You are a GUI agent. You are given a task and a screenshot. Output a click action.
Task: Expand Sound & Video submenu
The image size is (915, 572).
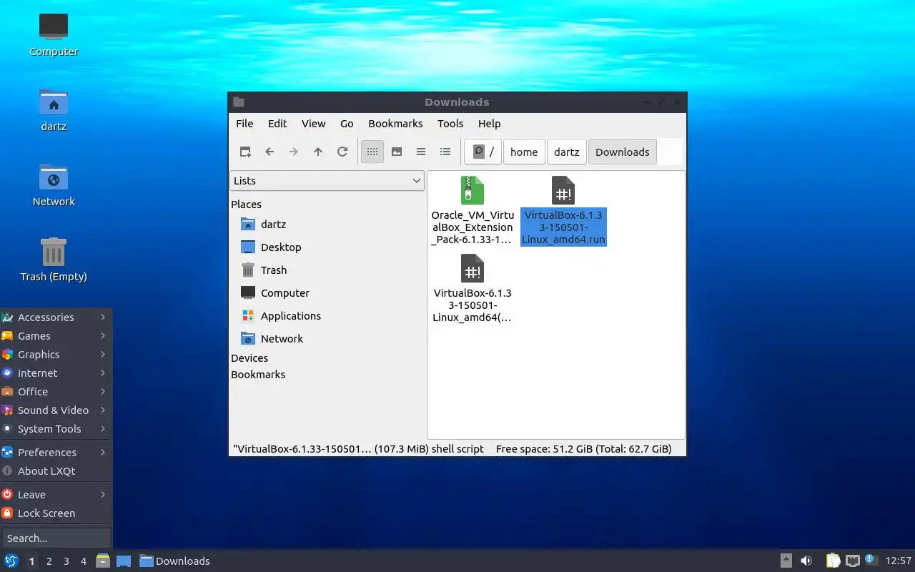coord(56,410)
